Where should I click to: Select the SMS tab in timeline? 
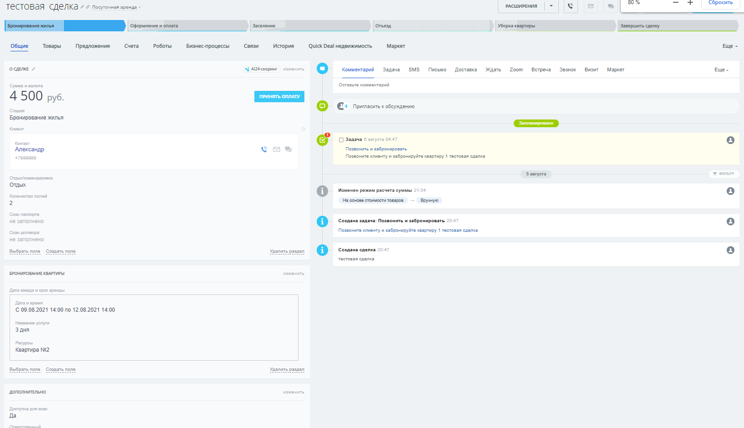[x=414, y=70]
